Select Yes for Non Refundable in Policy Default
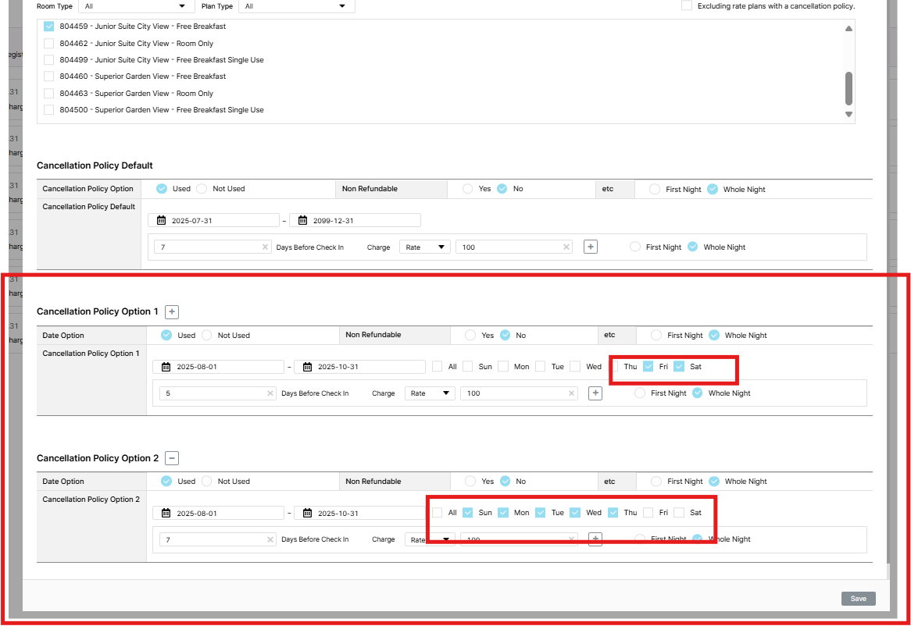 [468, 189]
